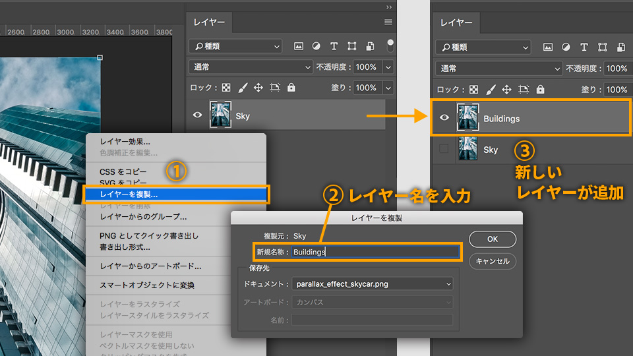
Task: Select Sky layer name in left panel
Action: 243,116
